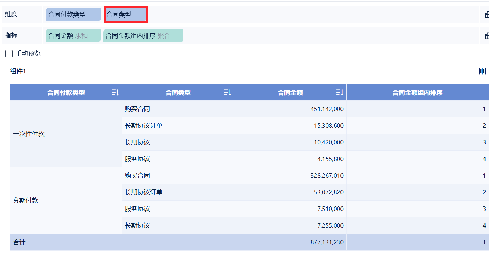Open the 合同付款类型 dimension field pill

[73, 15]
